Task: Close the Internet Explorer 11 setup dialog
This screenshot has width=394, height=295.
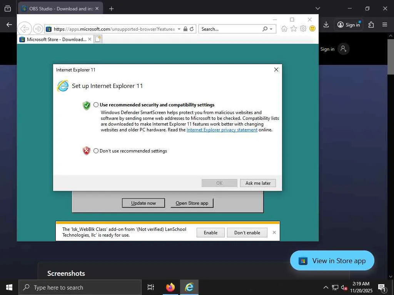Action: click(x=276, y=70)
